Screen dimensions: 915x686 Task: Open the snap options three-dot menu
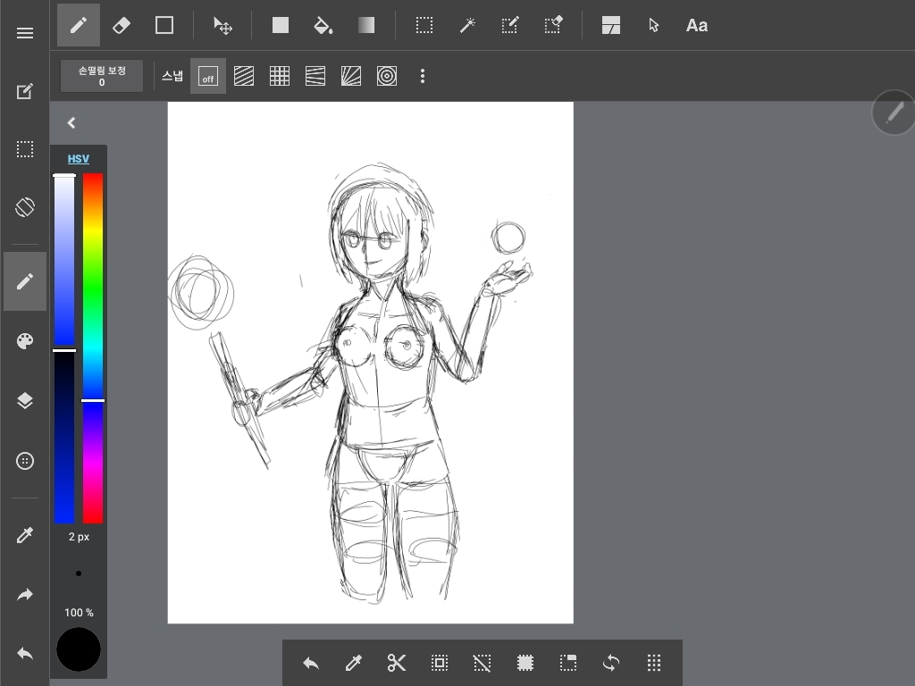pos(423,77)
